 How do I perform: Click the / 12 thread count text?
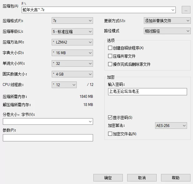pyautogui.click(x=90, y=85)
